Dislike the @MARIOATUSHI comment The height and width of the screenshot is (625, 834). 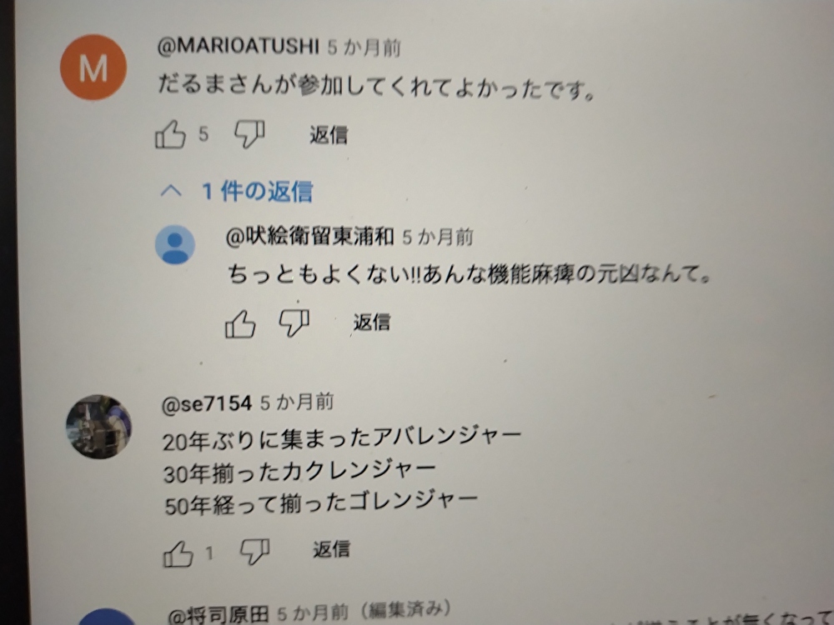(249, 134)
